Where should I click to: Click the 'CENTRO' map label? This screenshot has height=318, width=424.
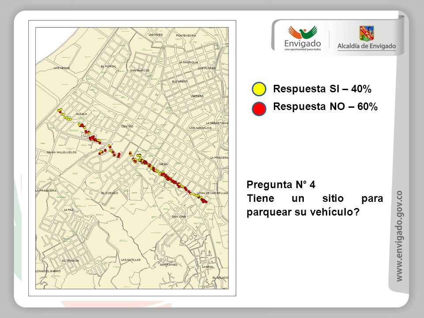pyautogui.click(x=127, y=126)
